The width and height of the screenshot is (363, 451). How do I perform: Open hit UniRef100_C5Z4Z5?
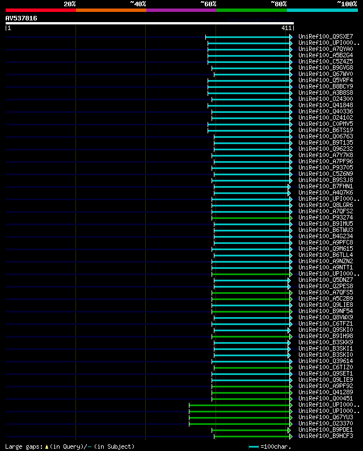[x=326, y=62]
